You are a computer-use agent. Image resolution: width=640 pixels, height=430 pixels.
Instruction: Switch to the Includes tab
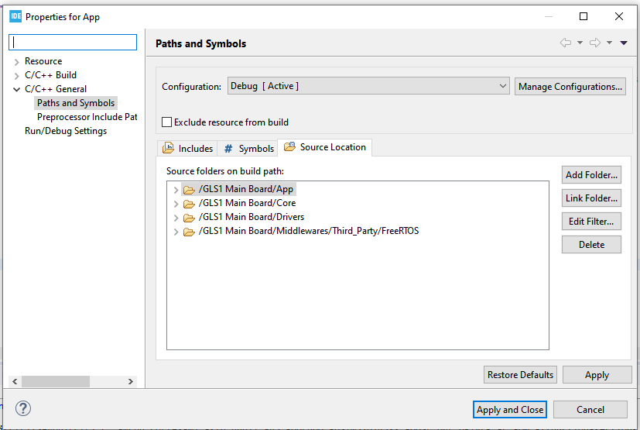[x=187, y=149]
